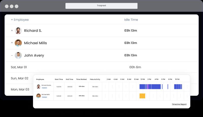Click John Avery avatar photo
203x117 pixels.
pyautogui.click(x=18, y=55)
